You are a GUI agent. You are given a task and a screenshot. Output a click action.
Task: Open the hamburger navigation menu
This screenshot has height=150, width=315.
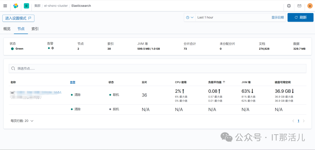[5, 6]
